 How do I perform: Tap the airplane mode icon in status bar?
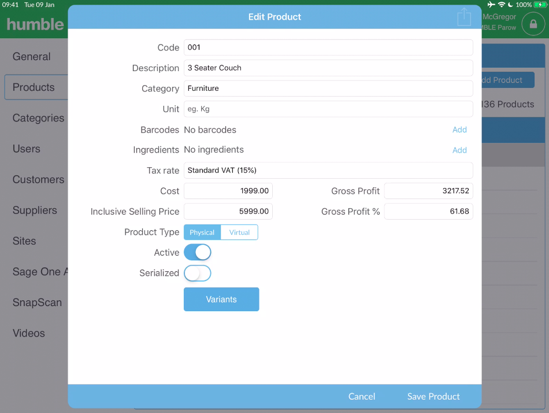point(491,5)
